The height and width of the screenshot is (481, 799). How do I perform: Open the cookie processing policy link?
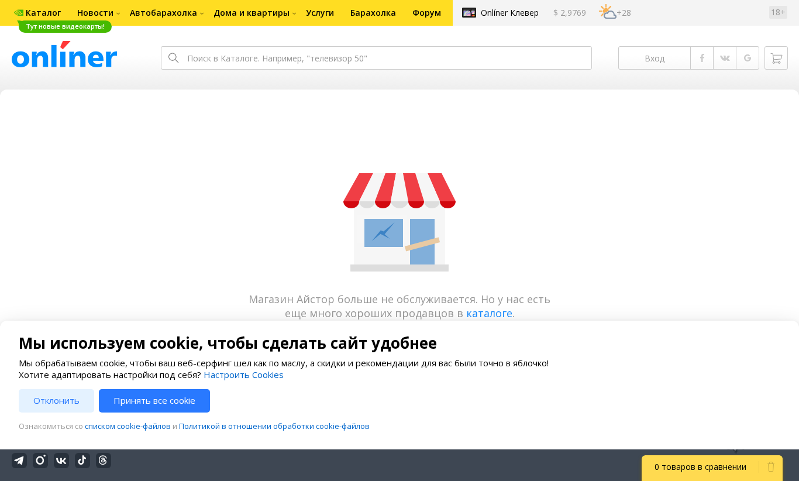(x=274, y=427)
